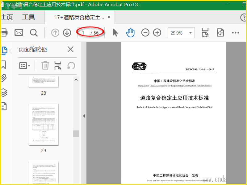Select page 28 thumbnail
247x185 pixels.
[x=44, y=82]
